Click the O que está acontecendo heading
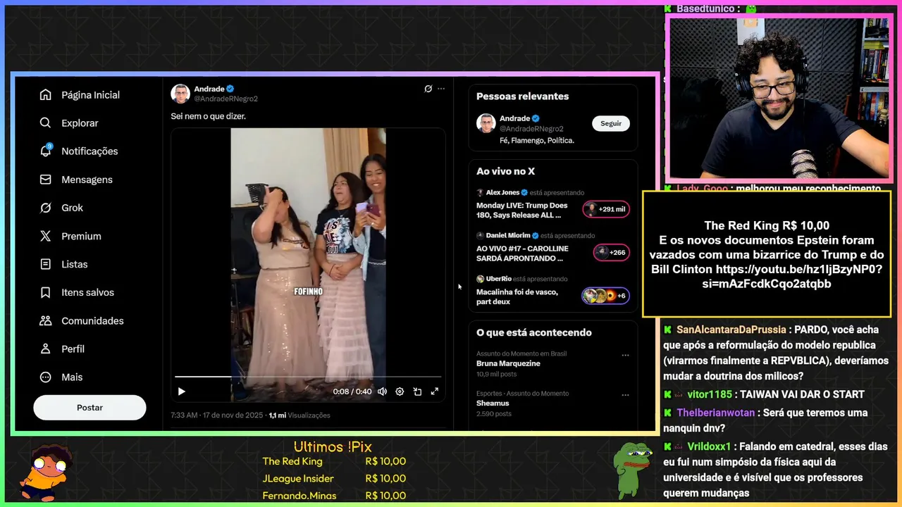The image size is (902, 507). point(534,332)
